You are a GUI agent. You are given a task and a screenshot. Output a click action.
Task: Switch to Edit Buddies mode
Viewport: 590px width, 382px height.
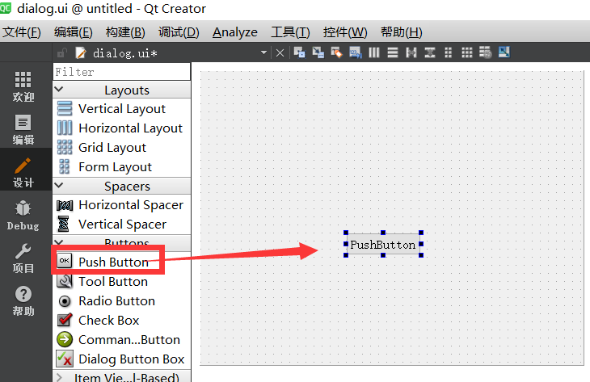coord(336,52)
